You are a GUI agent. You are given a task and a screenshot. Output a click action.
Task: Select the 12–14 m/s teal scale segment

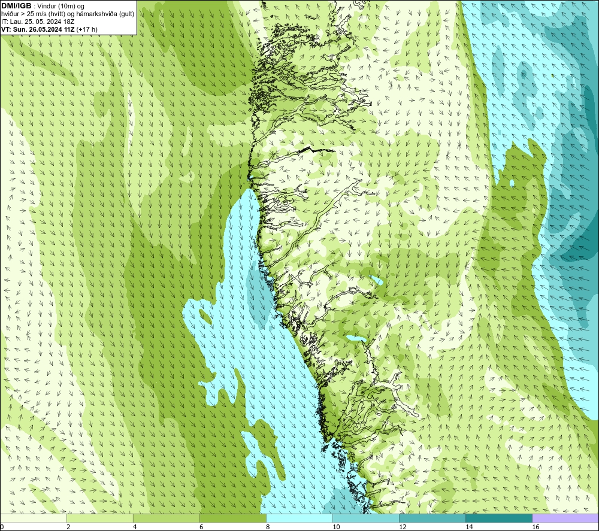tap(432, 518)
